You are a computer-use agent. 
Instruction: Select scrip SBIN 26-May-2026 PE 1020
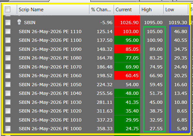coord(50,111)
